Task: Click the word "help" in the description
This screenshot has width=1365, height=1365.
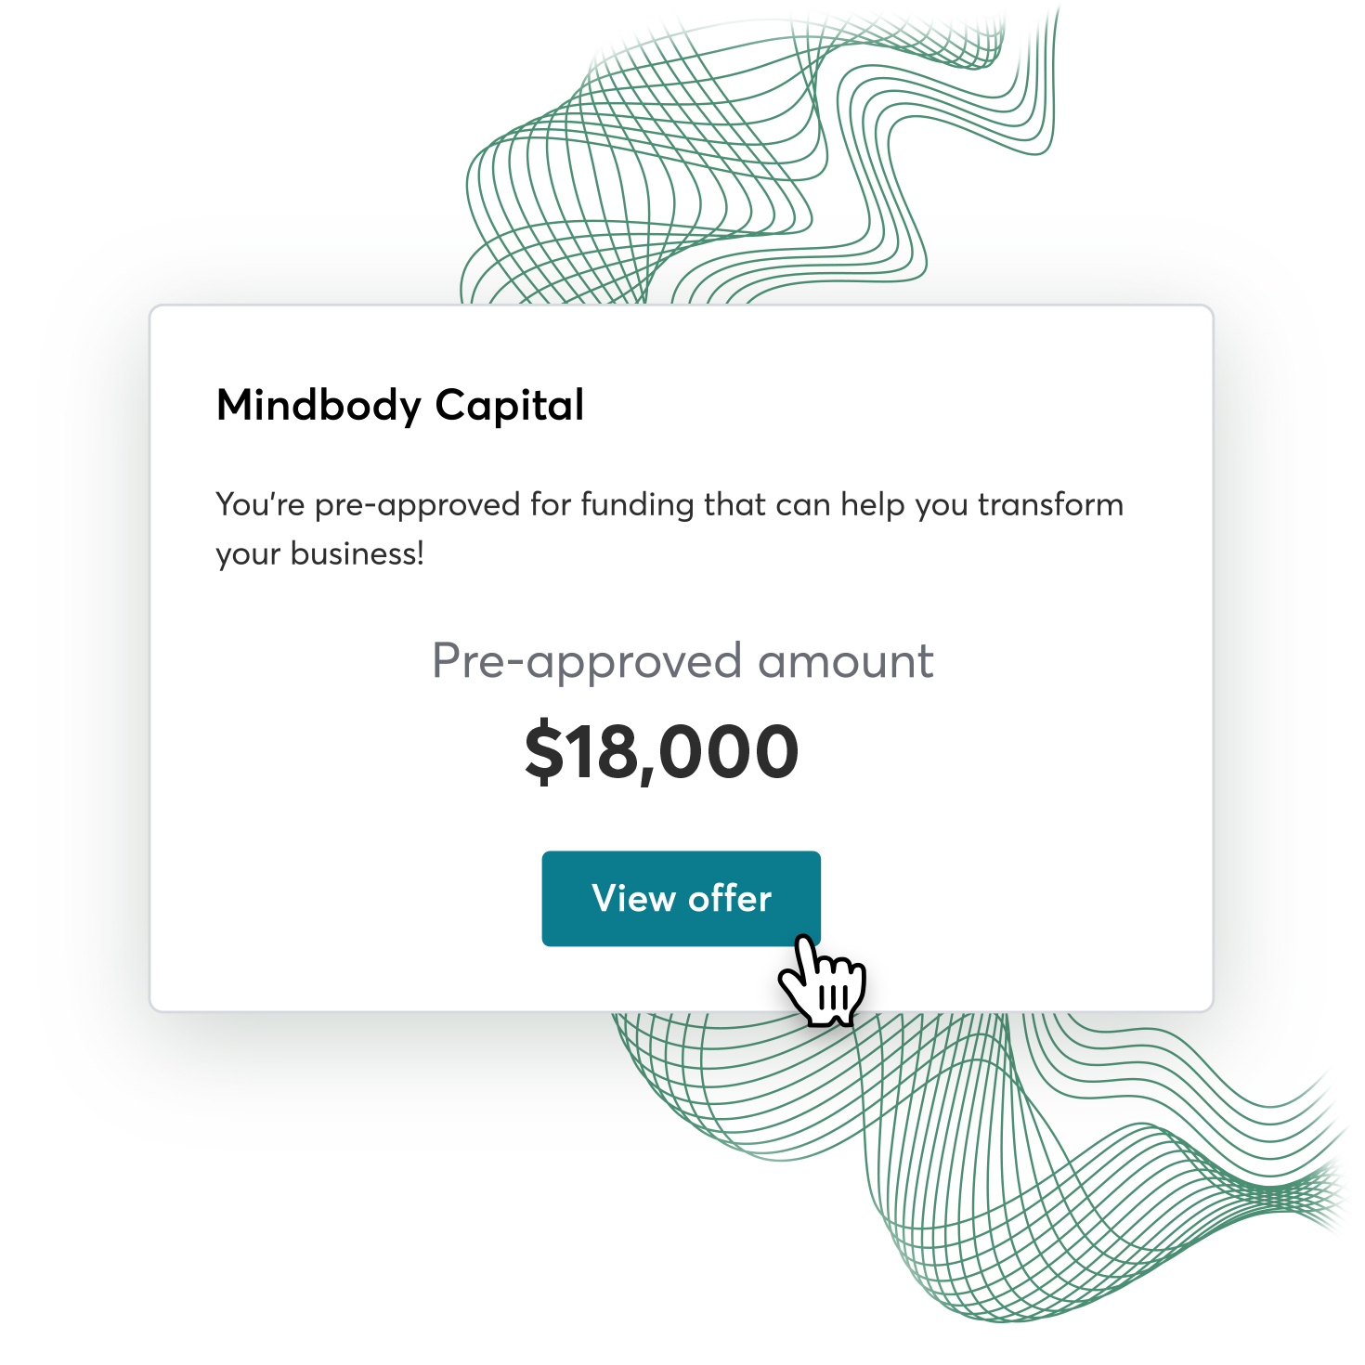Action: click(x=873, y=505)
